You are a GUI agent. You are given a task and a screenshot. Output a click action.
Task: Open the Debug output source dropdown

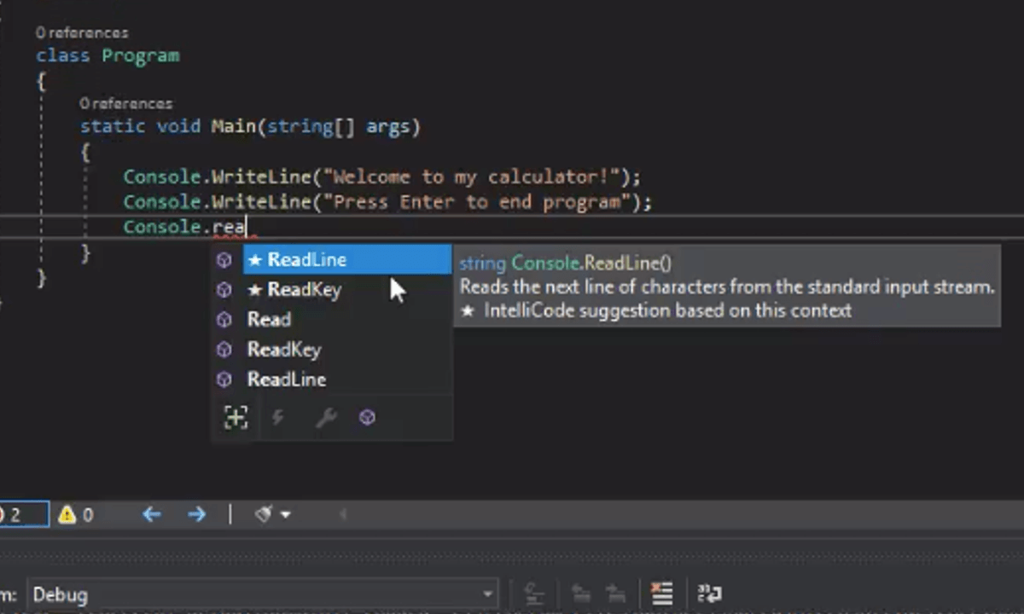(x=264, y=594)
